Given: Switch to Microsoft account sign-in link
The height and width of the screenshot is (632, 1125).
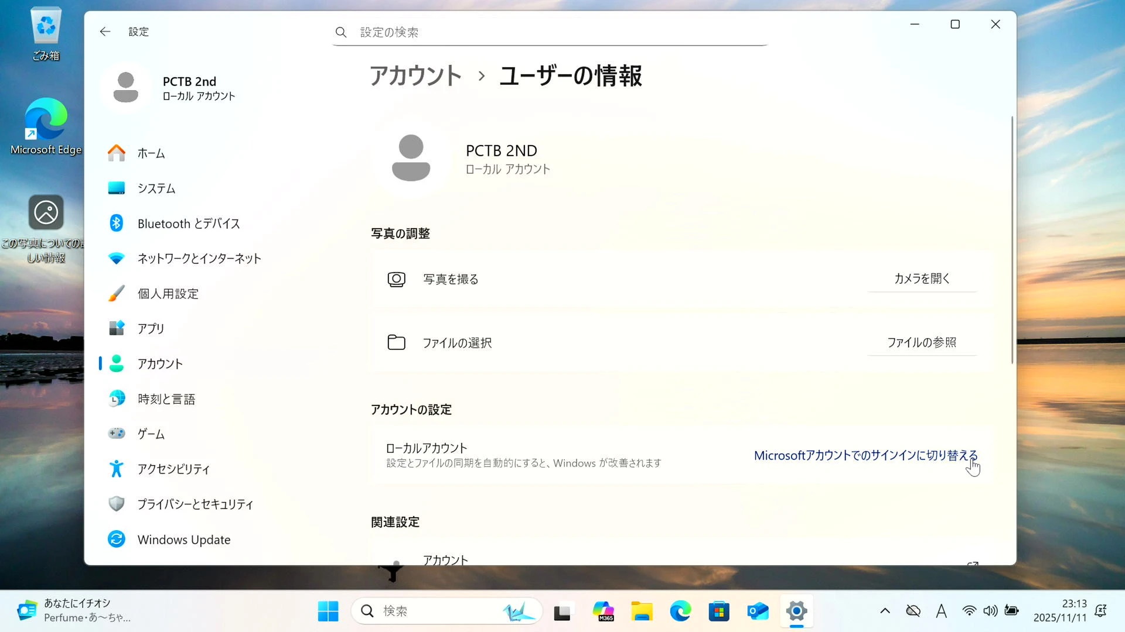Looking at the screenshot, I should (x=865, y=455).
